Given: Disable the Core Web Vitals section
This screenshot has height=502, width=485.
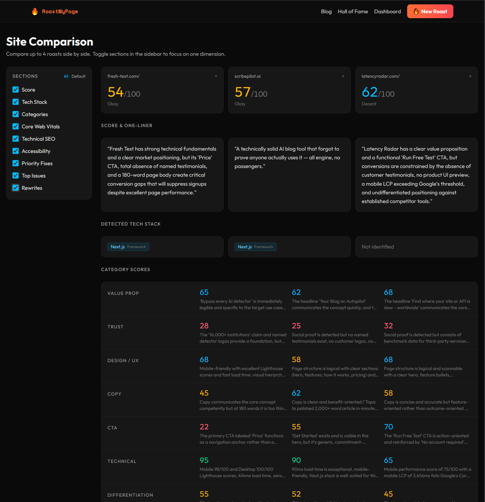Looking at the screenshot, I should click(16, 126).
